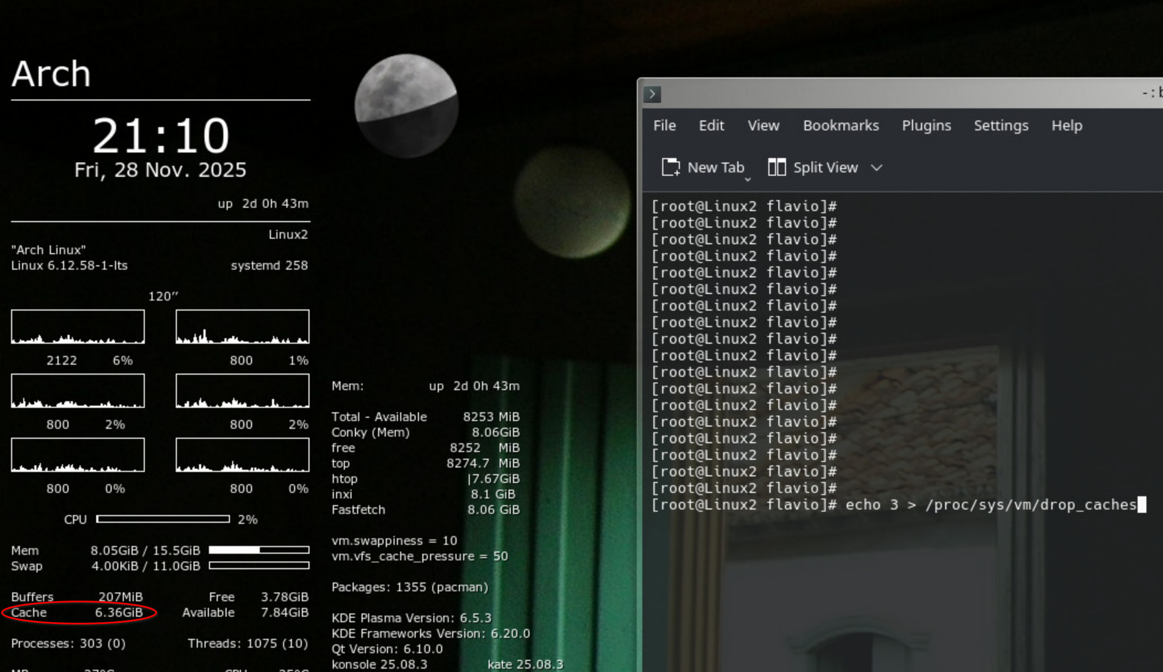The width and height of the screenshot is (1163, 672).
Task: Click the moon image on the desktop
Action: (x=406, y=105)
